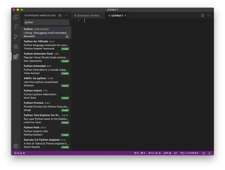Install Darcula 2.0 Python Adapted

tap(65, 147)
